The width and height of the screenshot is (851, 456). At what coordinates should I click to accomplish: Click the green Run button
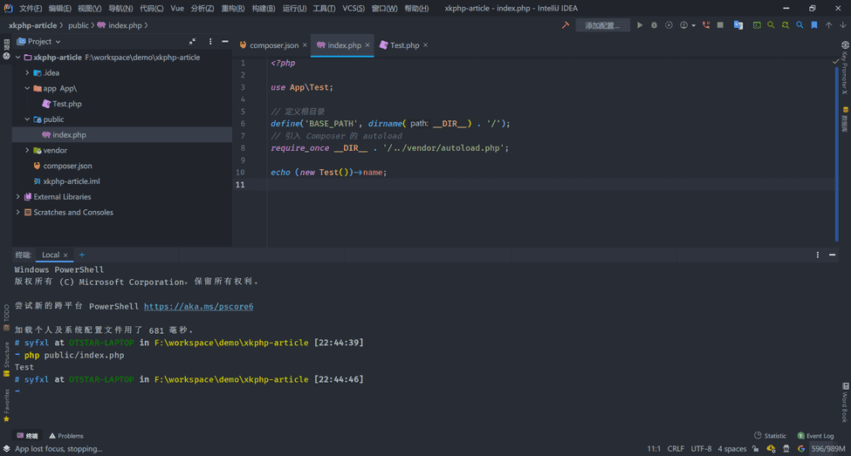pos(640,25)
